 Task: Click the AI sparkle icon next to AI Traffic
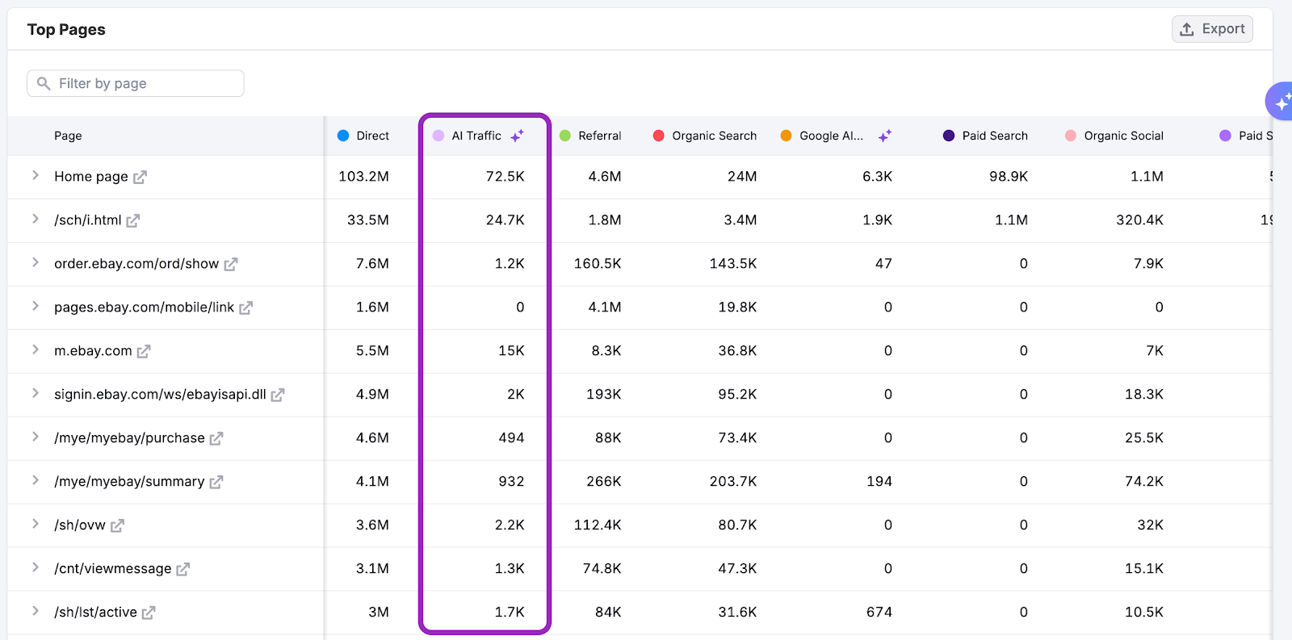[x=518, y=136]
